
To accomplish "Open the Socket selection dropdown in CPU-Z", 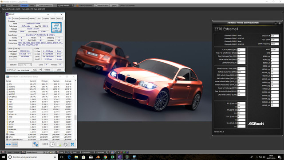I will 25,65.
